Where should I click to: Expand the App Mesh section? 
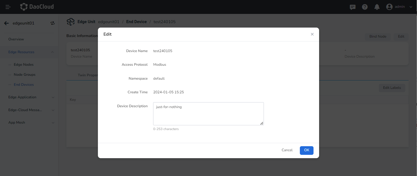pyautogui.click(x=53, y=123)
